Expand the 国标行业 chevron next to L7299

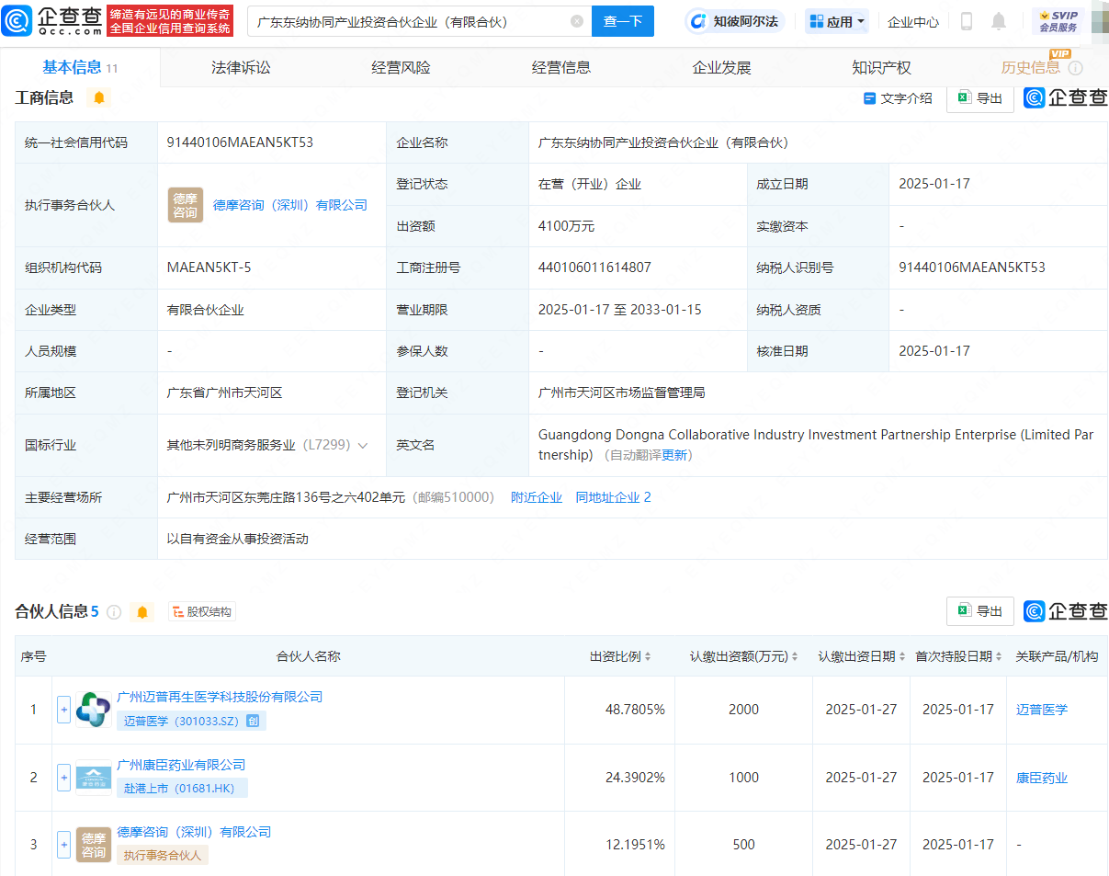(363, 445)
